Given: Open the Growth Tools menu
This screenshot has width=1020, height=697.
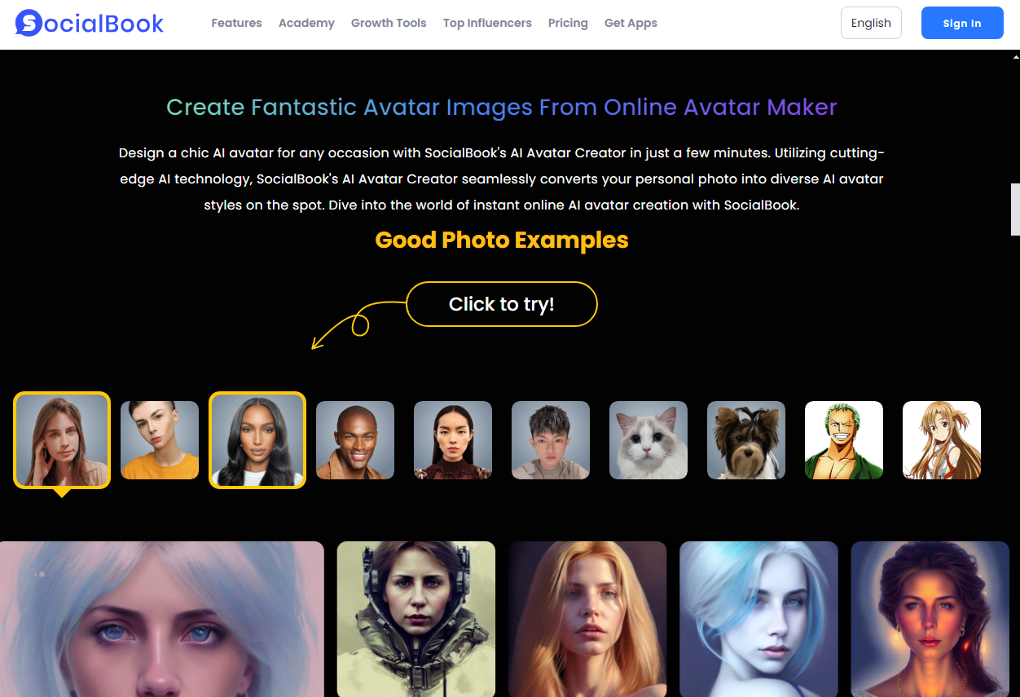Looking at the screenshot, I should tap(389, 23).
